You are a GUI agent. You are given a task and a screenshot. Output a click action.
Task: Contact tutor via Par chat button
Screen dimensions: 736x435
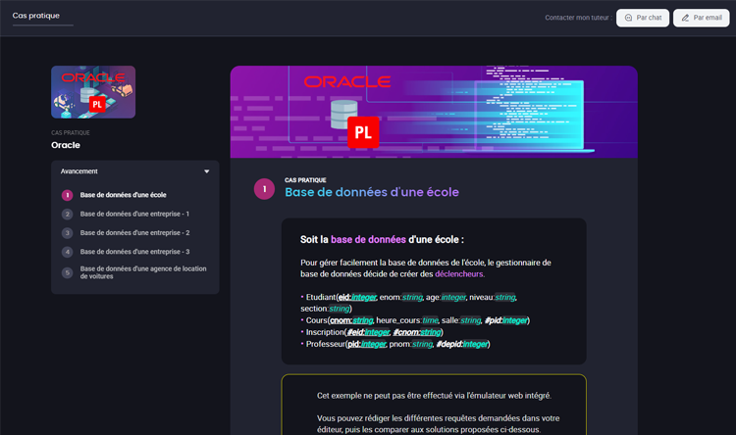click(643, 18)
